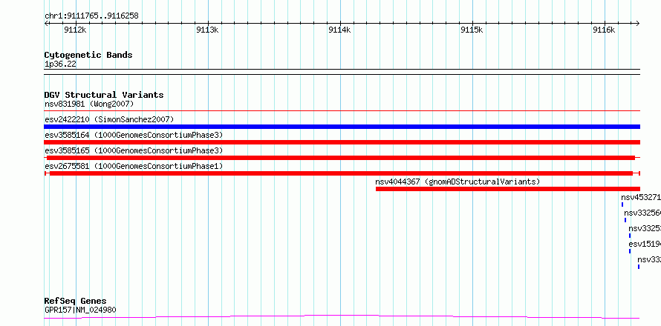This screenshot has height=326, width=661.
Task: Click the DGV Structural Variants track title
Action: coord(104,95)
